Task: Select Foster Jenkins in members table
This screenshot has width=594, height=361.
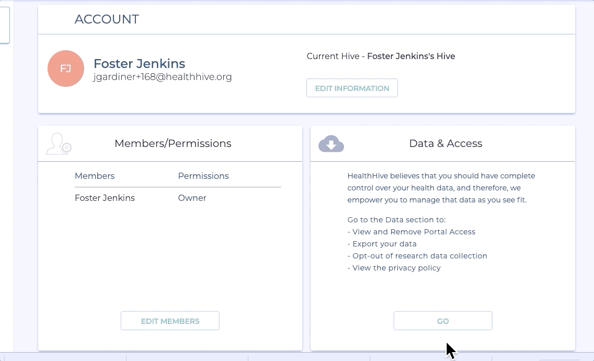Action: [x=105, y=198]
